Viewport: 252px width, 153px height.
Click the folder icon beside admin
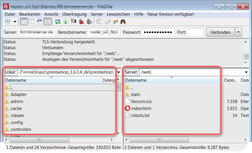(7, 101)
